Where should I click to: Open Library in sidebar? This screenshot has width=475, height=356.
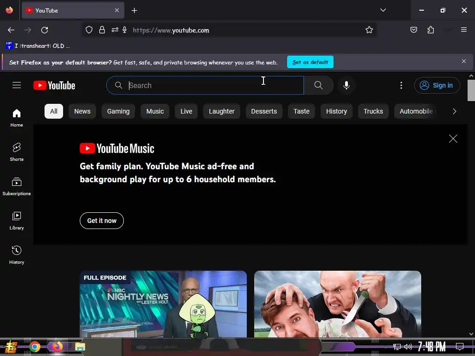click(17, 221)
